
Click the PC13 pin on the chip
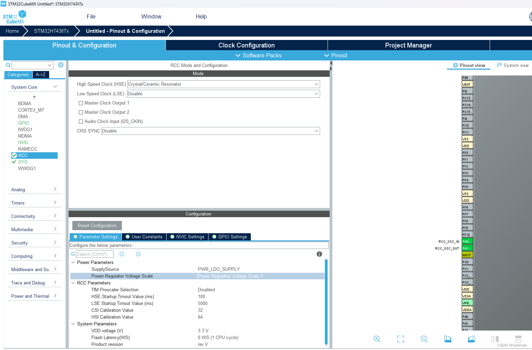tap(467, 98)
